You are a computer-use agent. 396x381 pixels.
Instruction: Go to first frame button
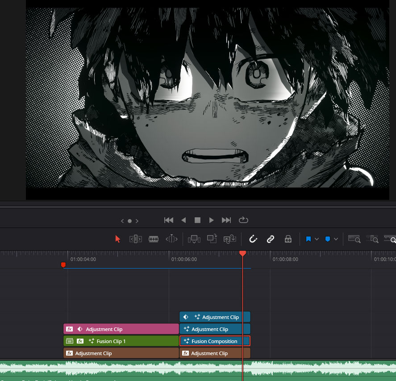click(169, 220)
